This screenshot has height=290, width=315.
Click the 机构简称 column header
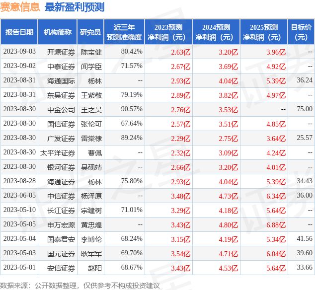point(58,32)
